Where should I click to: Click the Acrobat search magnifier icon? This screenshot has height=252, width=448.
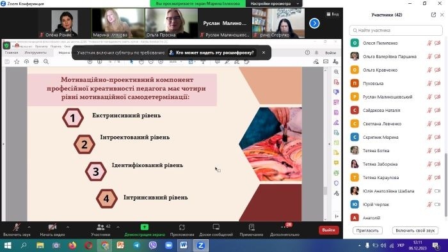pos(46,61)
